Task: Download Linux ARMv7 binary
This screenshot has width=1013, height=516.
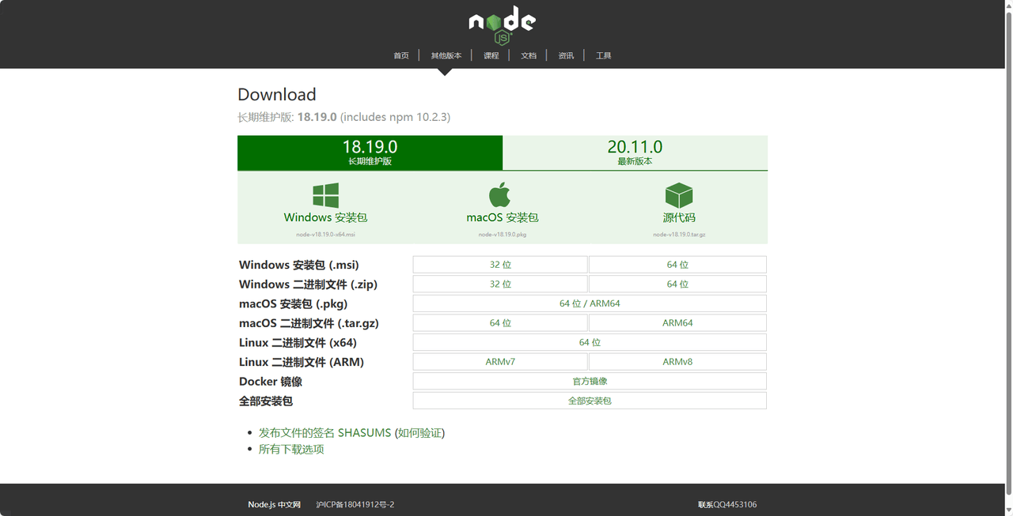Action: pyautogui.click(x=500, y=362)
